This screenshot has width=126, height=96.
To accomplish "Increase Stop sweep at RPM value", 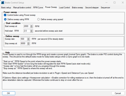I will 28,43.
